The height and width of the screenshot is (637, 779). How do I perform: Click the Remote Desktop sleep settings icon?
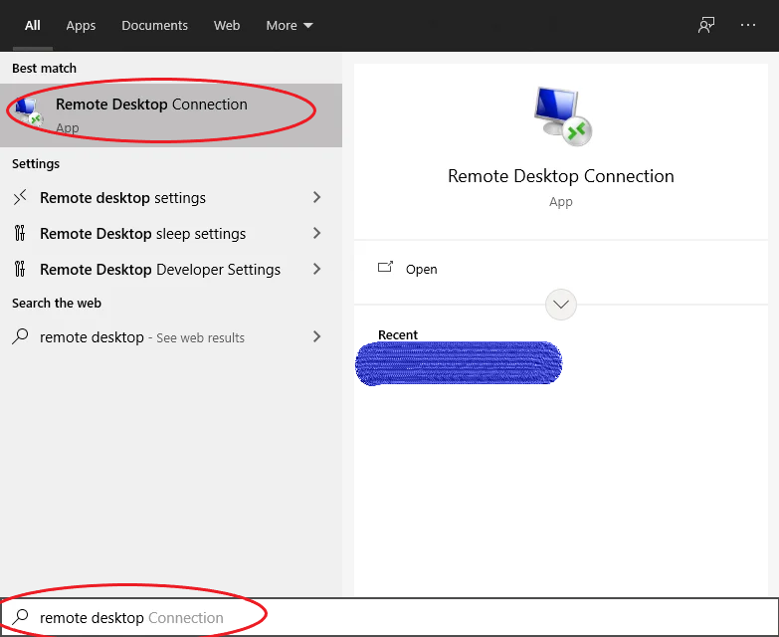(20, 233)
